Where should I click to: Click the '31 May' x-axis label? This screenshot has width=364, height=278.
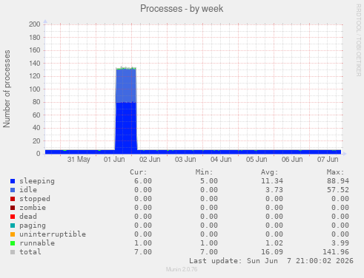79,160
